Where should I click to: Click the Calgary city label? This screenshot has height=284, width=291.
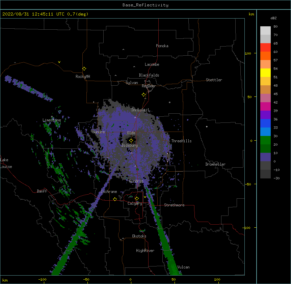135,203
